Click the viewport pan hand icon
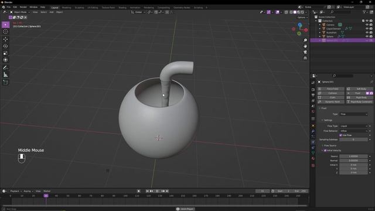Screen dimensions: 375x211 (x=305, y=46)
